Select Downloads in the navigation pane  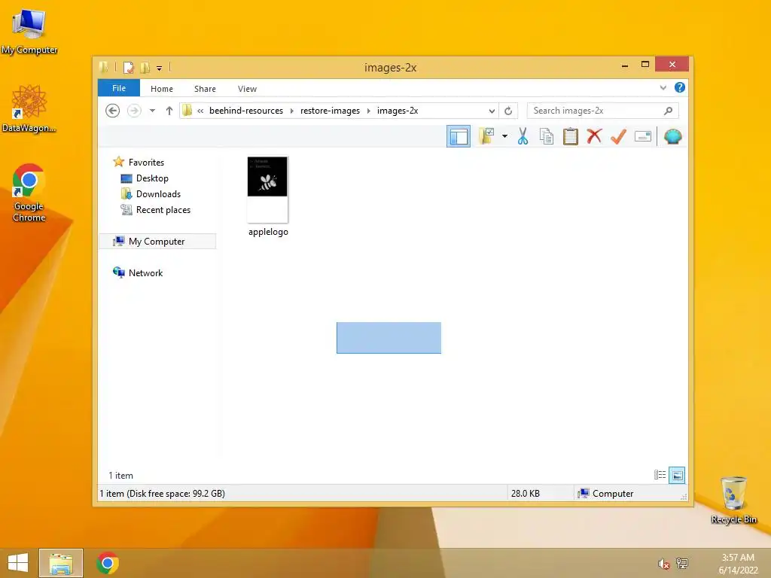[x=158, y=193]
